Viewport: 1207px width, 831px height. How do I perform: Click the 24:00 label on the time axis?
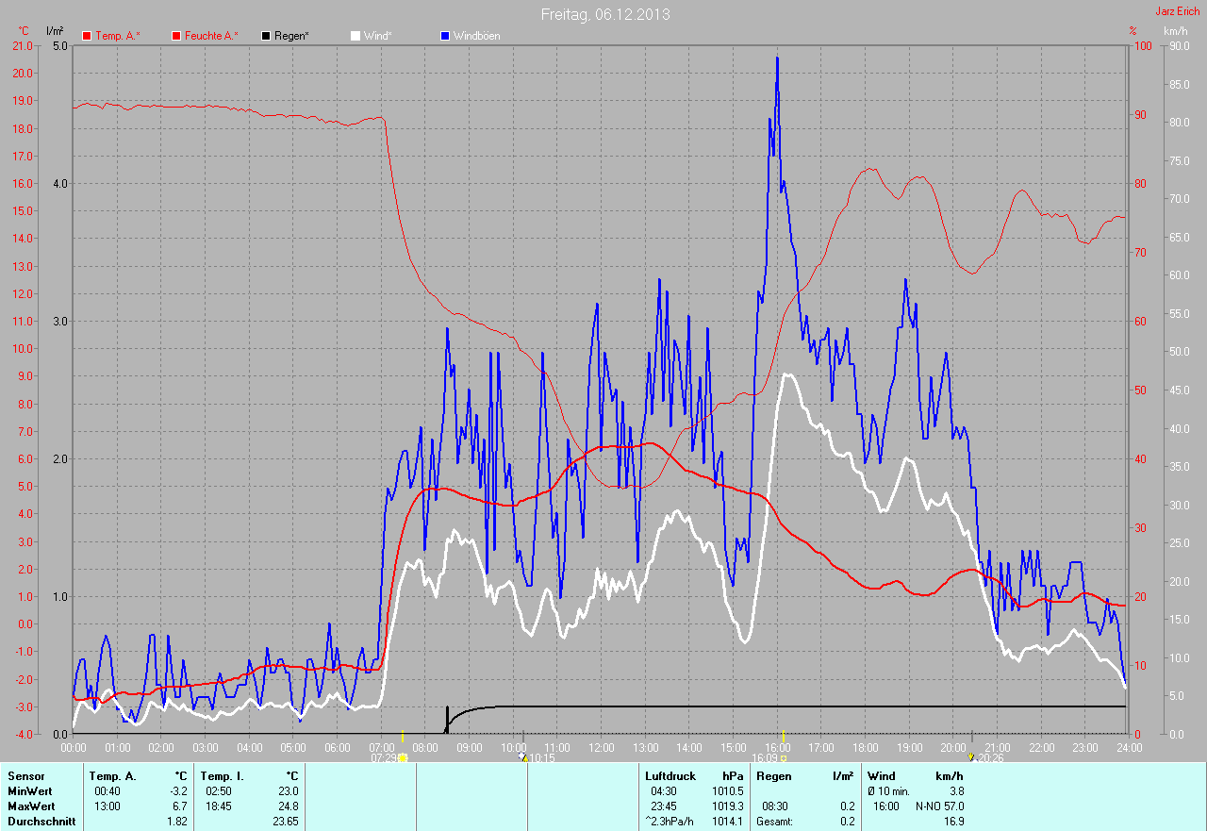click(1128, 747)
